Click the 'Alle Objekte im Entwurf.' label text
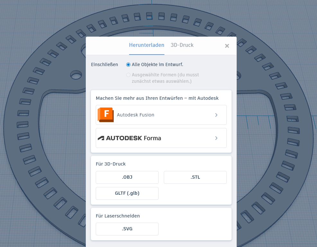The height and width of the screenshot is (247, 317). click(x=157, y=64)
